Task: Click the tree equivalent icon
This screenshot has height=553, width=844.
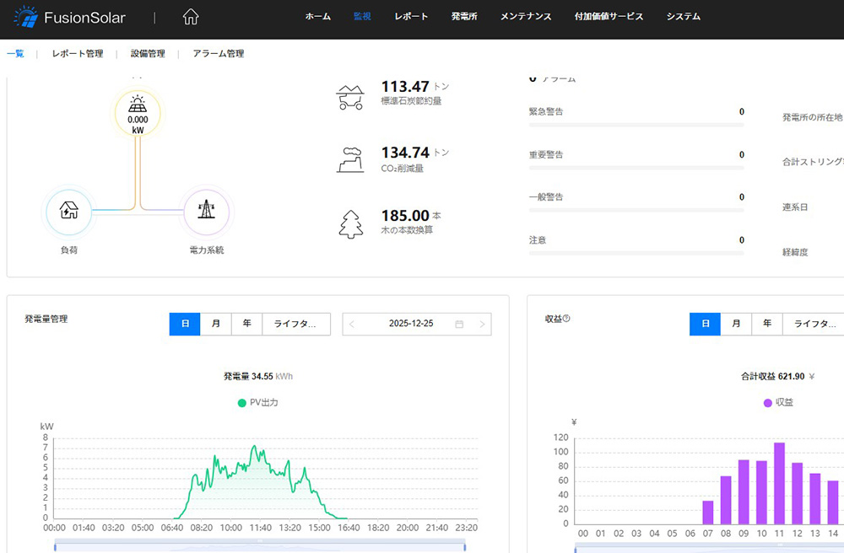Action: [x=350, y=224]
